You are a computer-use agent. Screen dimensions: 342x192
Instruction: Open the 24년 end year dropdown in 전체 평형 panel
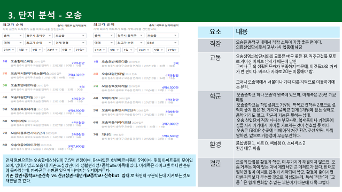(x=52, y=50)
